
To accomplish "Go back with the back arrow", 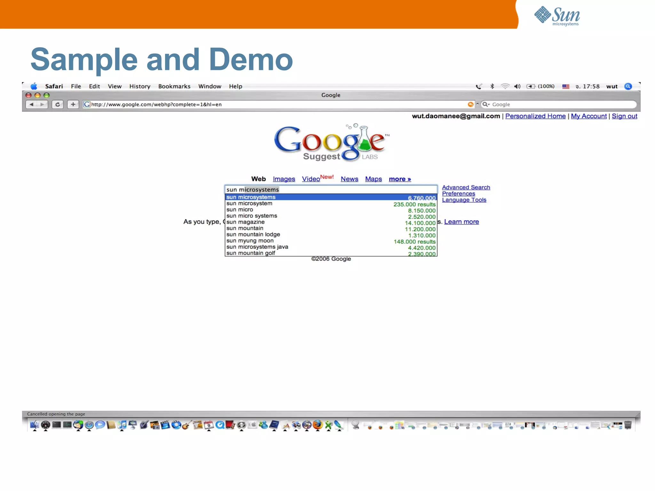I will pos(31,104).
